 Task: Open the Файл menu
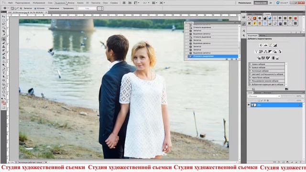click(11, 3)
